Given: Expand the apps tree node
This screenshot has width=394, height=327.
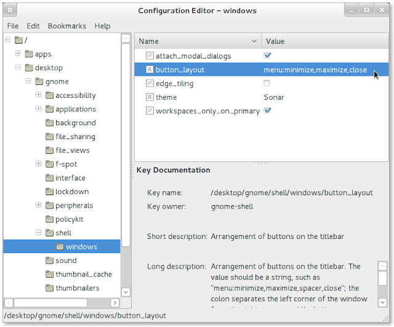Looking at the screenshot, I should 18,54.
